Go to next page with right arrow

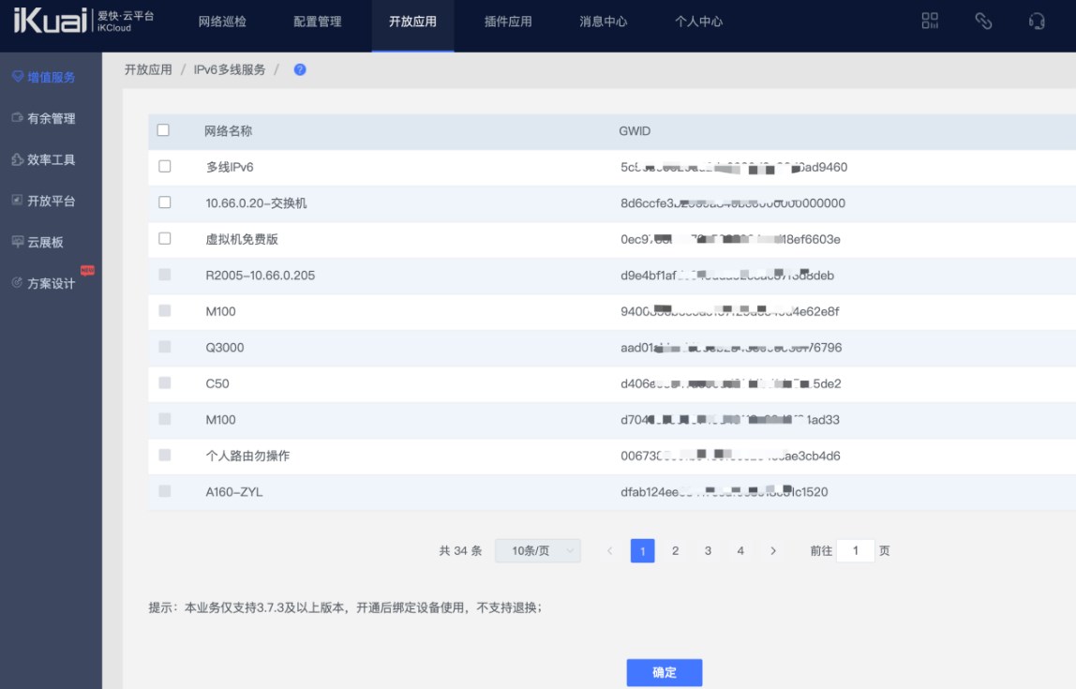click(773, 550)
